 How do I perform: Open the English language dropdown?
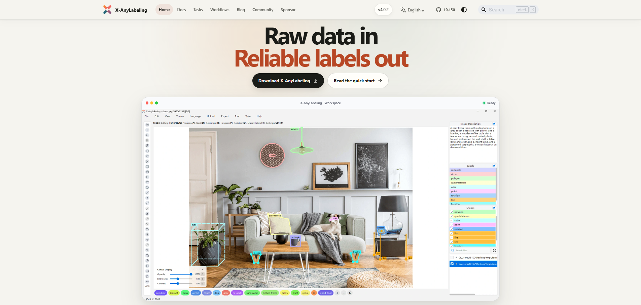coord(412,10)
